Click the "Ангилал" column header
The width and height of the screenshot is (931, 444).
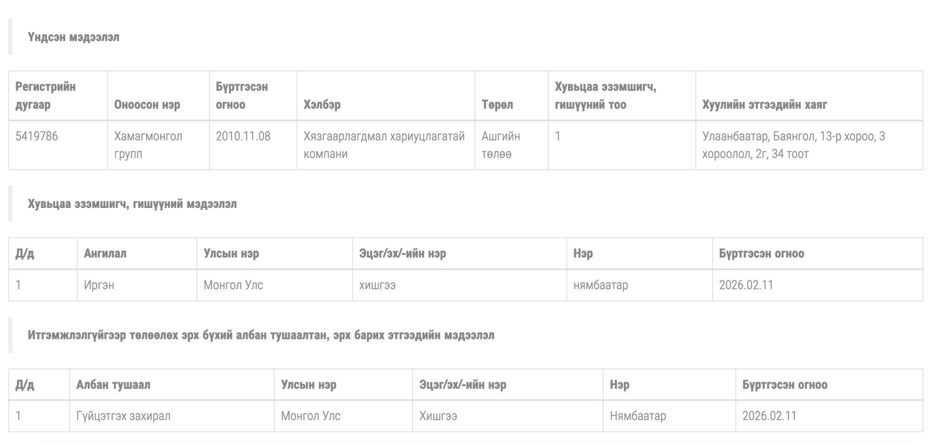tap(105, 254)
